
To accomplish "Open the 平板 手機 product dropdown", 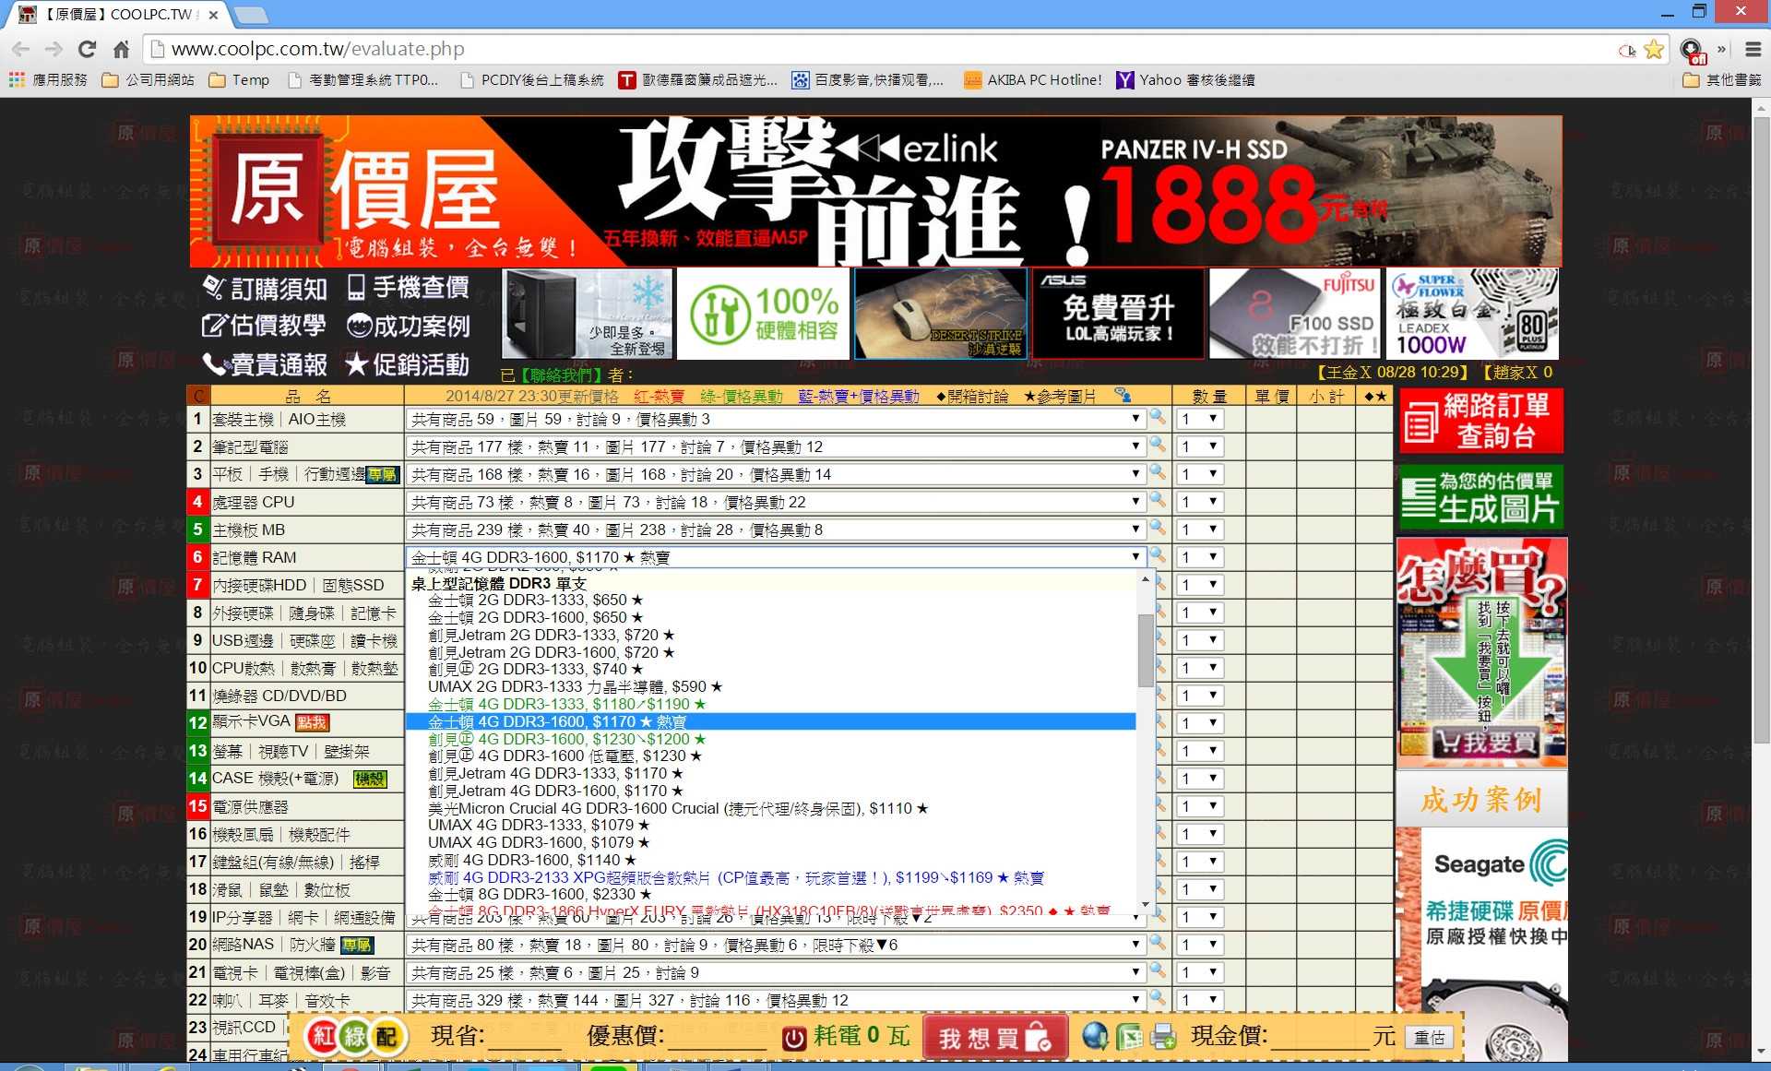I will (x=776, y=474).
